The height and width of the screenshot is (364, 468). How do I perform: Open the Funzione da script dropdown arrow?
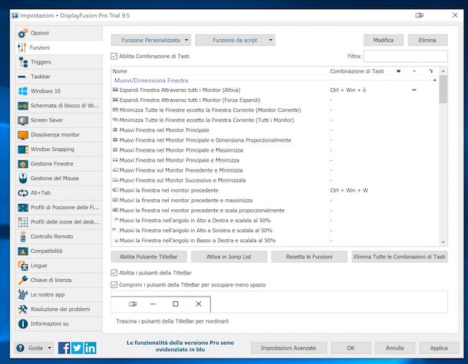(270, 40)
